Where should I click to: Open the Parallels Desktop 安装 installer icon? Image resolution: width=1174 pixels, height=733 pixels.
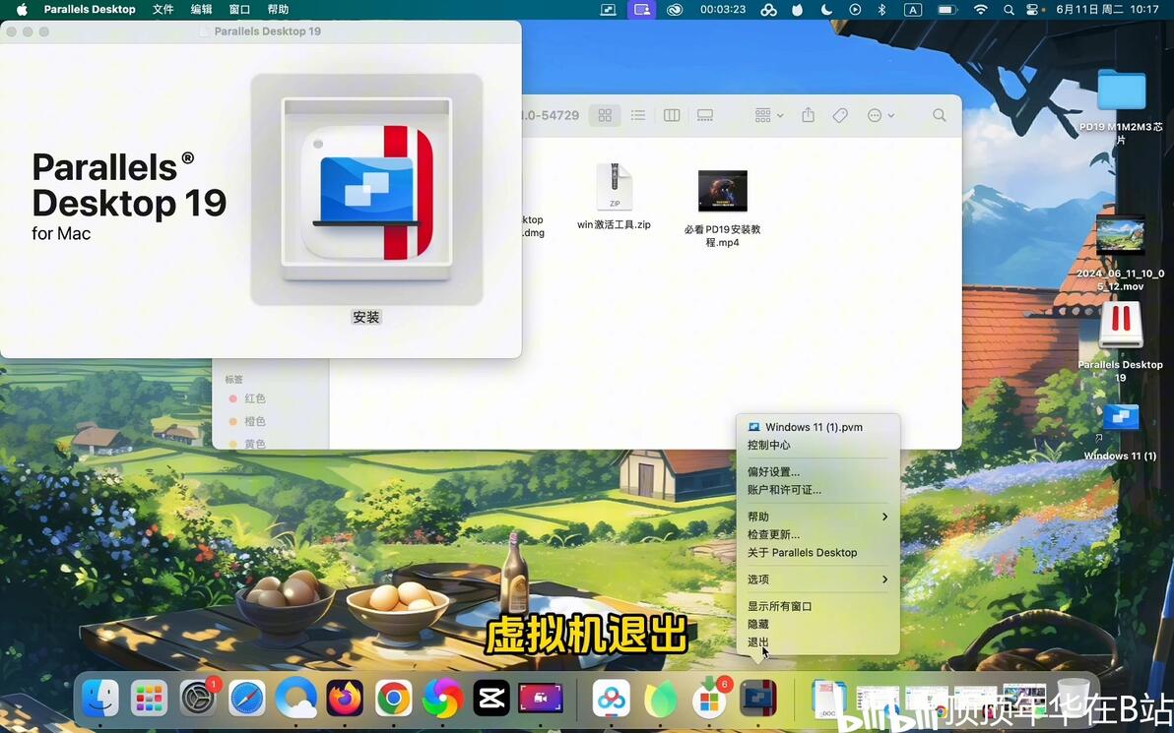click(x=366, y=189)
